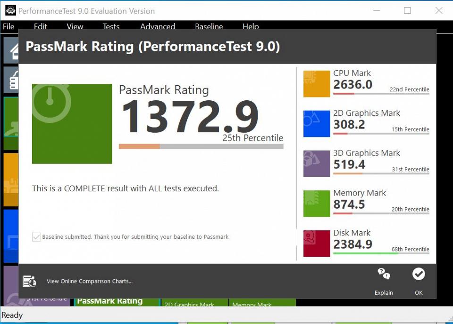Click the 'Ready' status bar text
Image resolution: width=453 pixels, height=324 pixels.
[12, 315]
